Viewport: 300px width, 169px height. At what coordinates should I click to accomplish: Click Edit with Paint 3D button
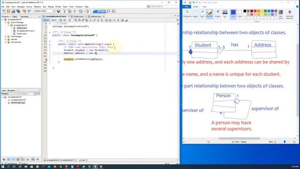point(290,15)
